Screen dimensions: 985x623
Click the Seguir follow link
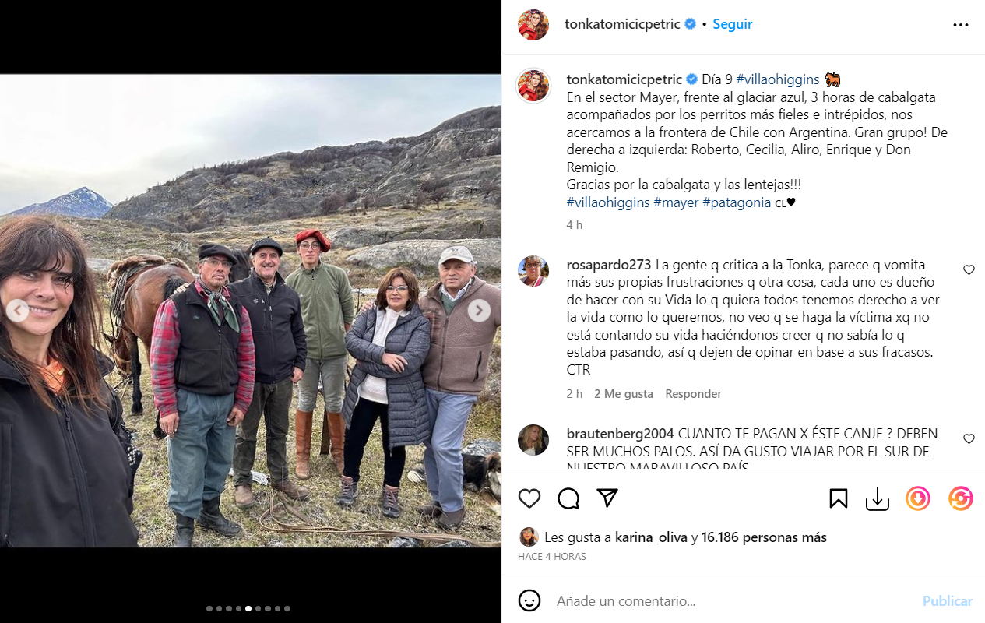733,24
